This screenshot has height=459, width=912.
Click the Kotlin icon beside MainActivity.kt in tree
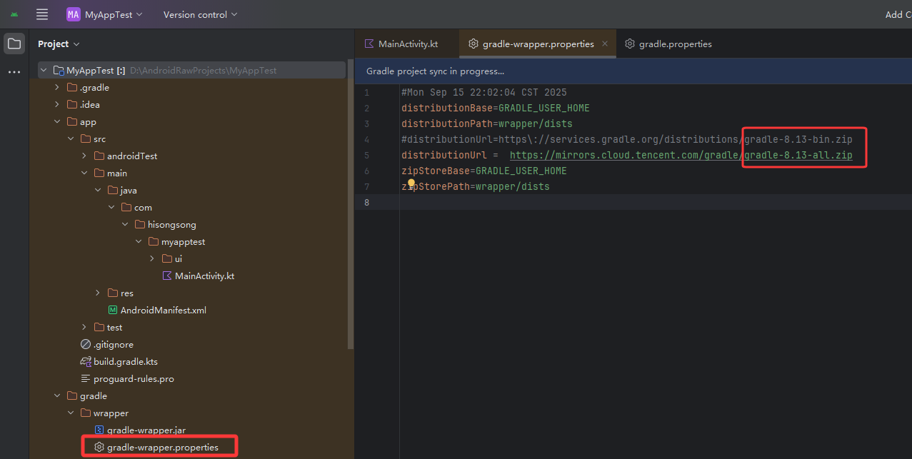pos(167,276)
